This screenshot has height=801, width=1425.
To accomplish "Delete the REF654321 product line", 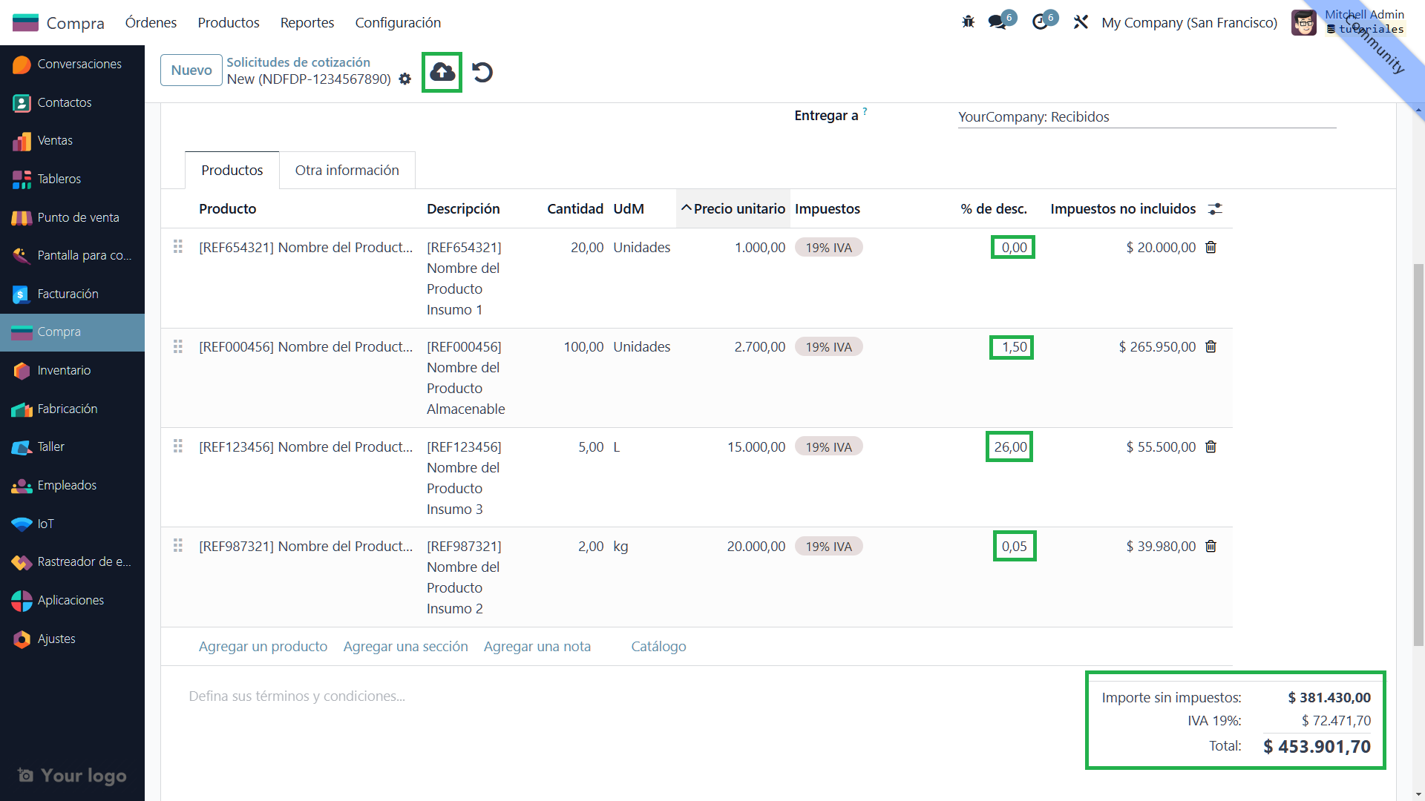I will click(x=1211, y=247).
